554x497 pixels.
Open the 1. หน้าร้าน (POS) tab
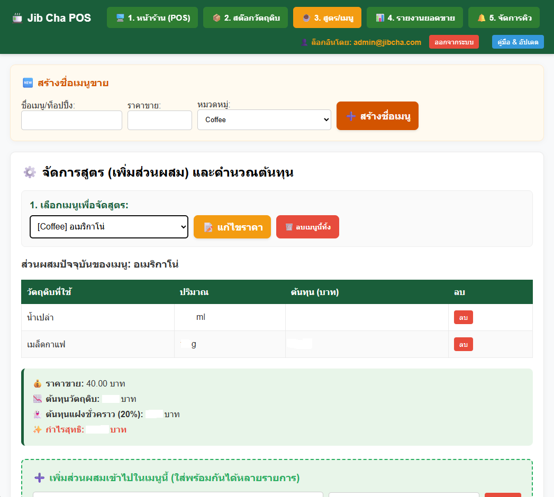coord(152,17)
